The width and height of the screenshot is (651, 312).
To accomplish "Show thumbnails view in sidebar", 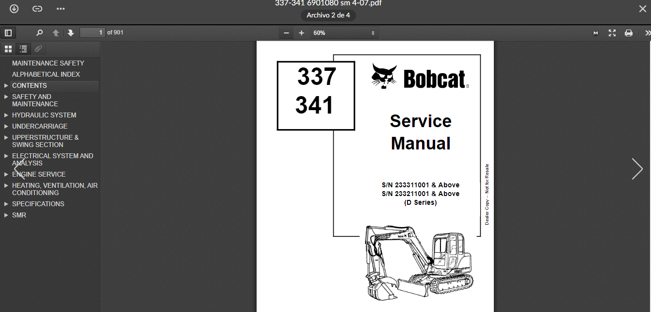I will click(x=8, y=49).
